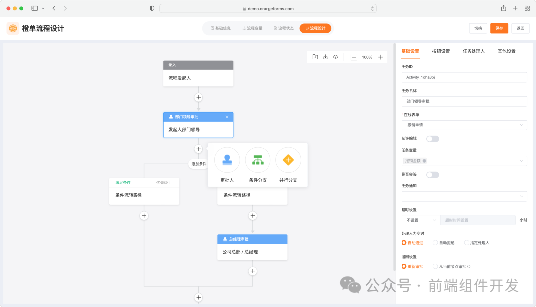Click the download flow diagram icon
Screen dimensions: 536x307
coord(325,57)
